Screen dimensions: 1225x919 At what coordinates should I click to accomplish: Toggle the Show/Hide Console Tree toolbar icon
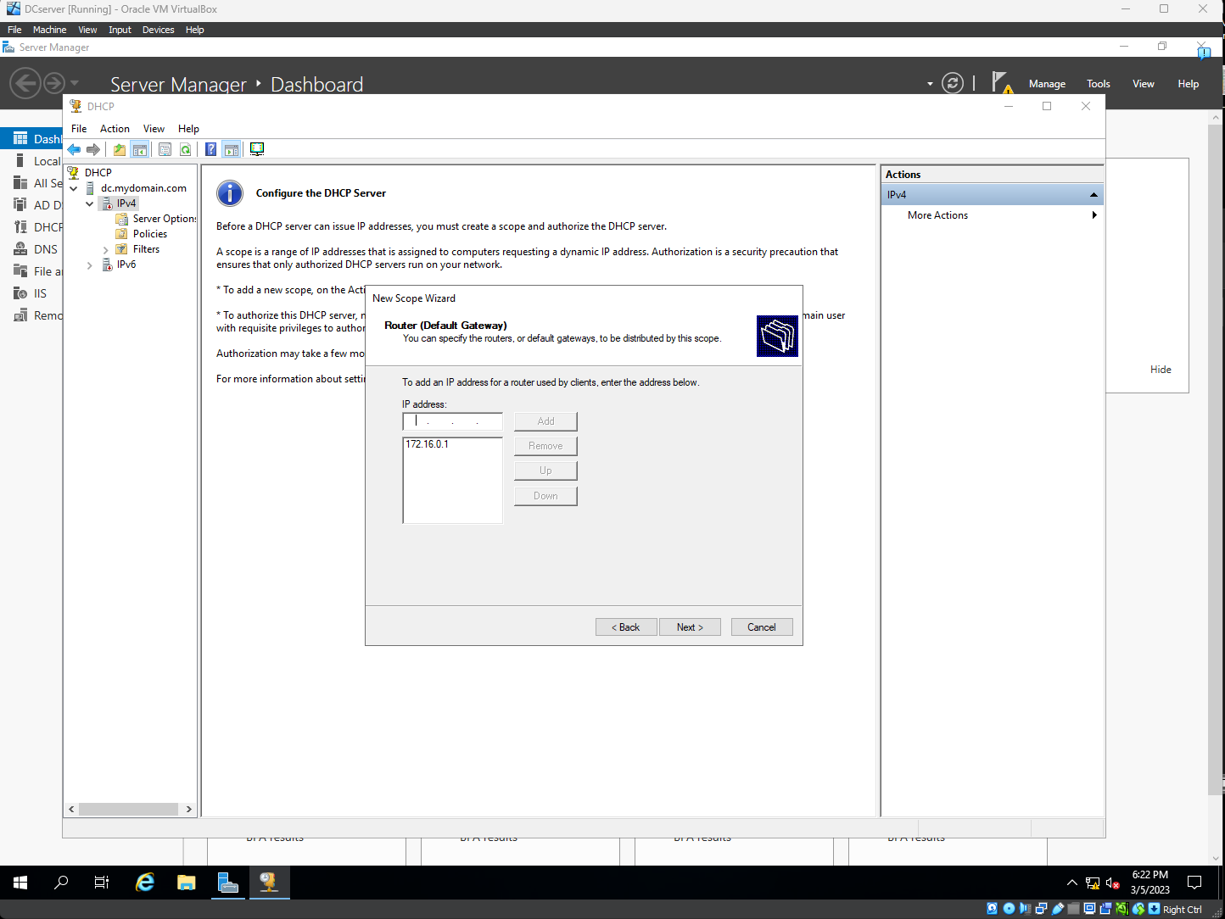coord(140,149)
